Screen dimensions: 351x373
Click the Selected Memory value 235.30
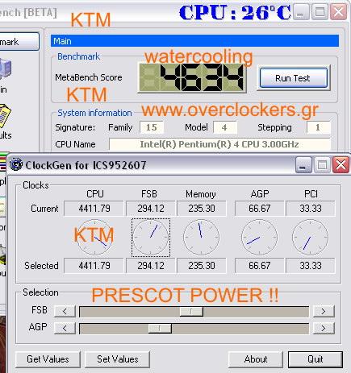202,266
